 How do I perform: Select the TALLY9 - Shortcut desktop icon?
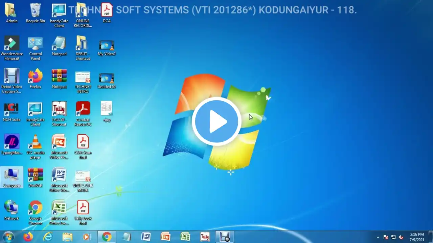[x=59, y=114]
